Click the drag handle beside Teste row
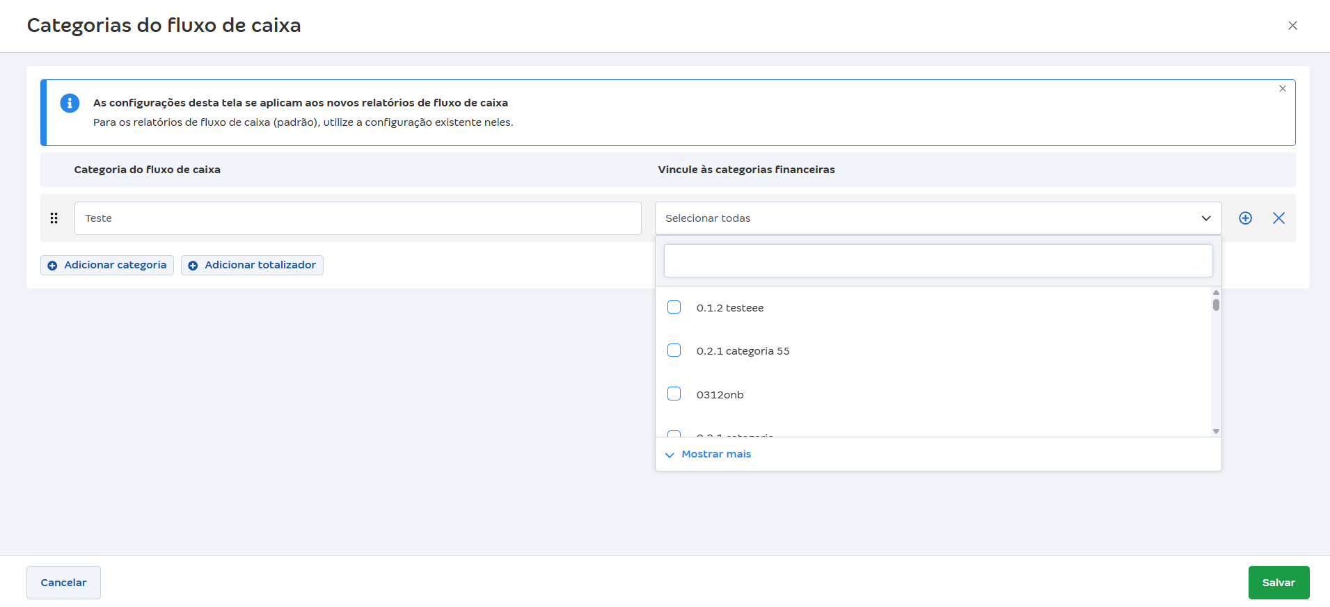1330x607 pixels. pos(54,218)
